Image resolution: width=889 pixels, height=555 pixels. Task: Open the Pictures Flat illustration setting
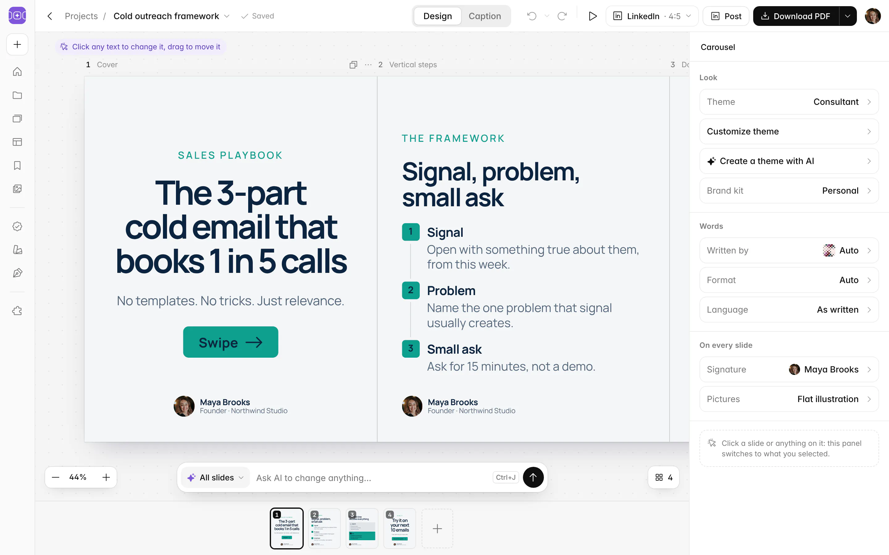[x=789, y=399]
